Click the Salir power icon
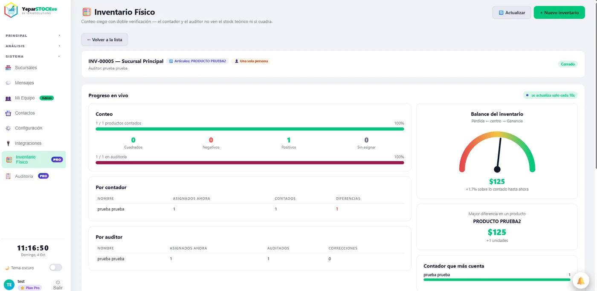The image size is (597, 291). tap(58, 282)
